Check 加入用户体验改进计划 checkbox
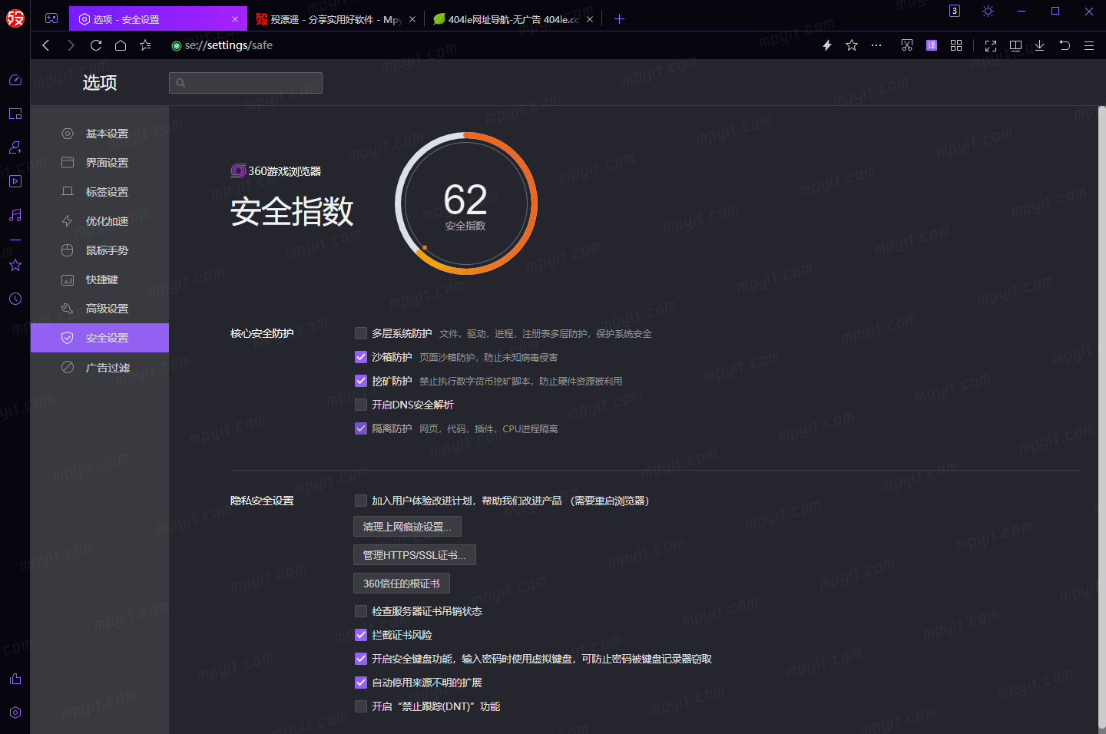 pyautogui.click(x=361, y=501)
